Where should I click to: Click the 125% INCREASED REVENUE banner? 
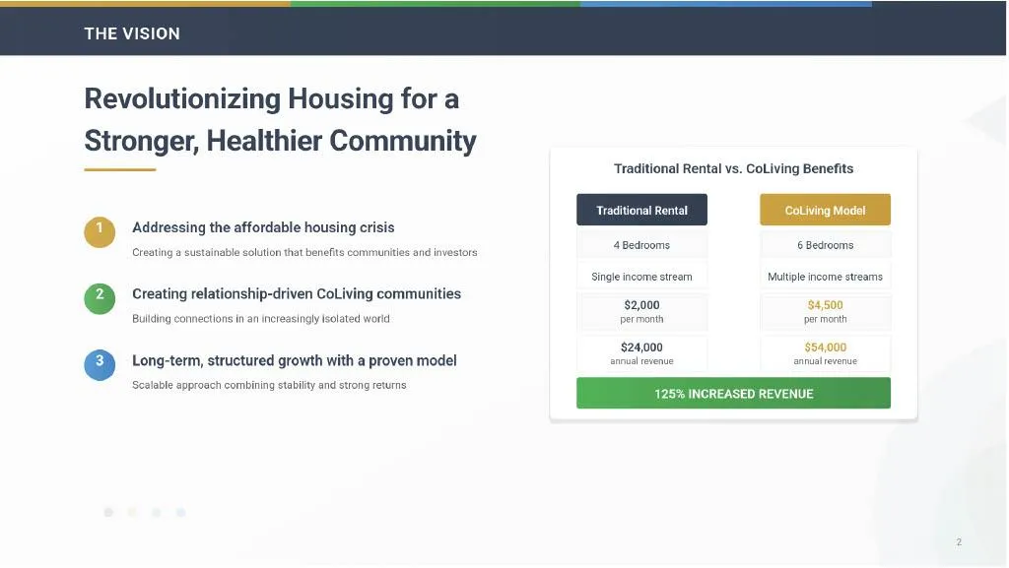coord(733,393)
